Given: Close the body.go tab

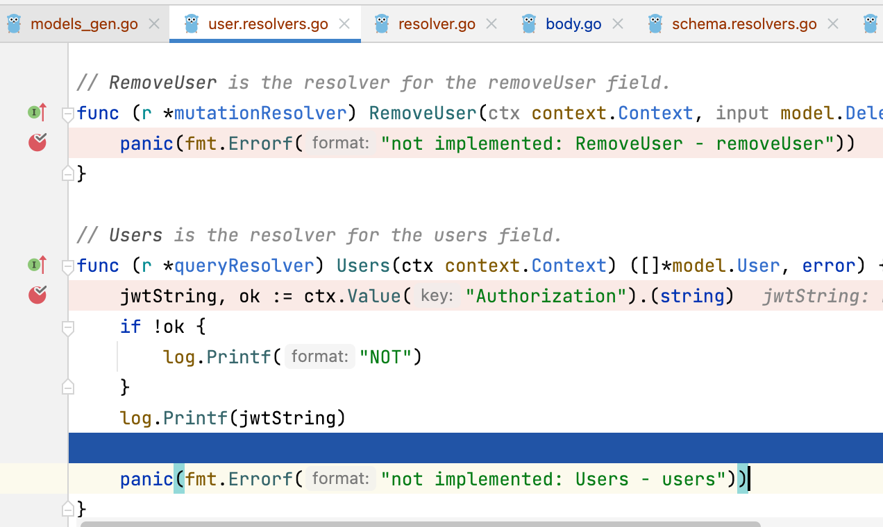Looking at the screenshot, I should (617, 23).
